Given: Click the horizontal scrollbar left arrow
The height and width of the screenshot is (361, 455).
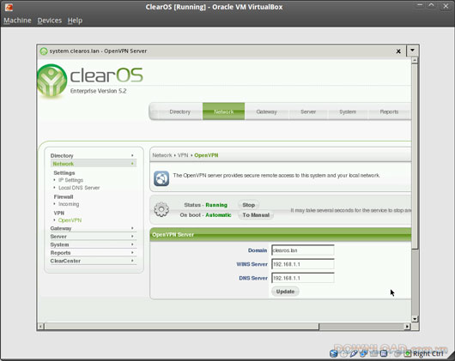Looking at the screenshot, I should coord(41,327).
